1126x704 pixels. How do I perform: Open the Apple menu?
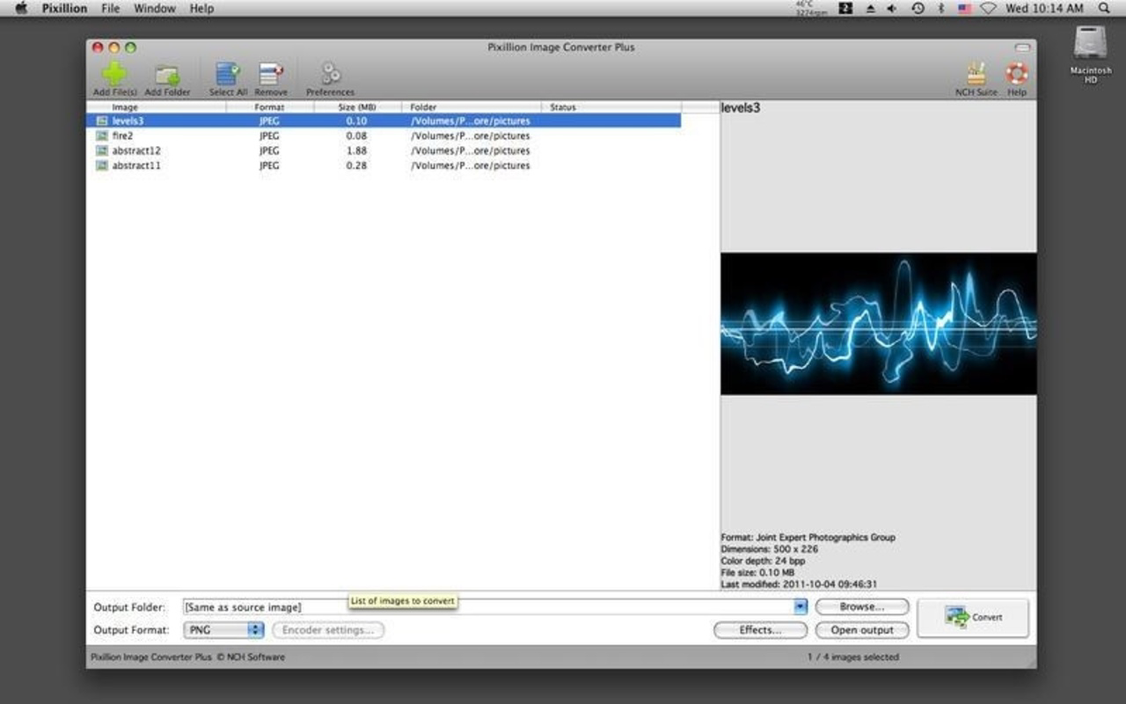click(x=21, y=8)
